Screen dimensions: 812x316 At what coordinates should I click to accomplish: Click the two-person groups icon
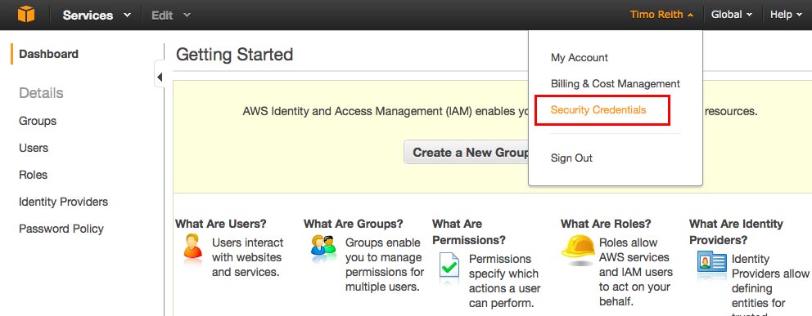click(x=323, y=247)
